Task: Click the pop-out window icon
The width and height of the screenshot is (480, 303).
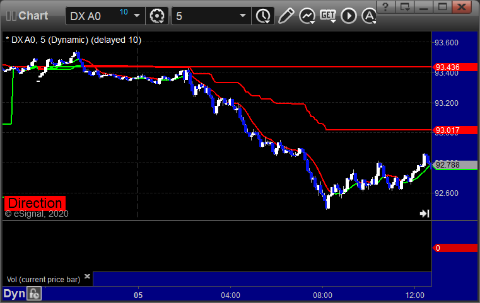Action: pyautogui.click(x=405, y=7)
